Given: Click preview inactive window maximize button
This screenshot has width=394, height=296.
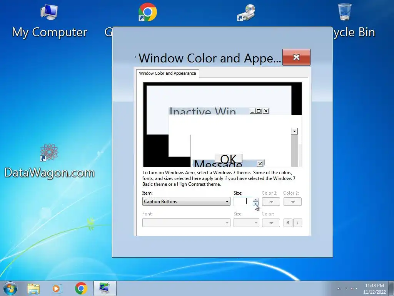Looking at the screenshot, I should click(x=259, y=111).
